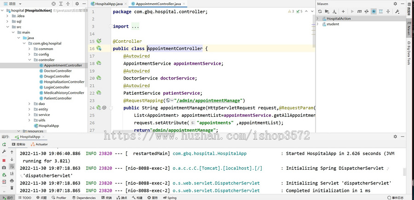Open 事件日志 event log
The width and height of the screenshot is (414, 200).
click(395, 198)
